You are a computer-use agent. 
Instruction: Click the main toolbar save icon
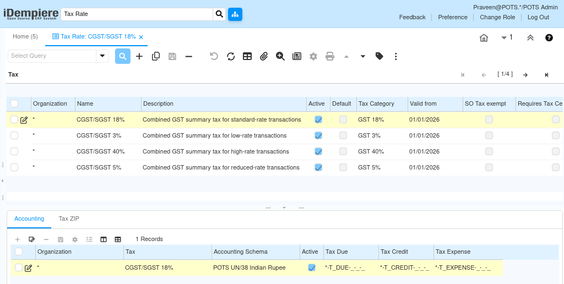point(172,56)
